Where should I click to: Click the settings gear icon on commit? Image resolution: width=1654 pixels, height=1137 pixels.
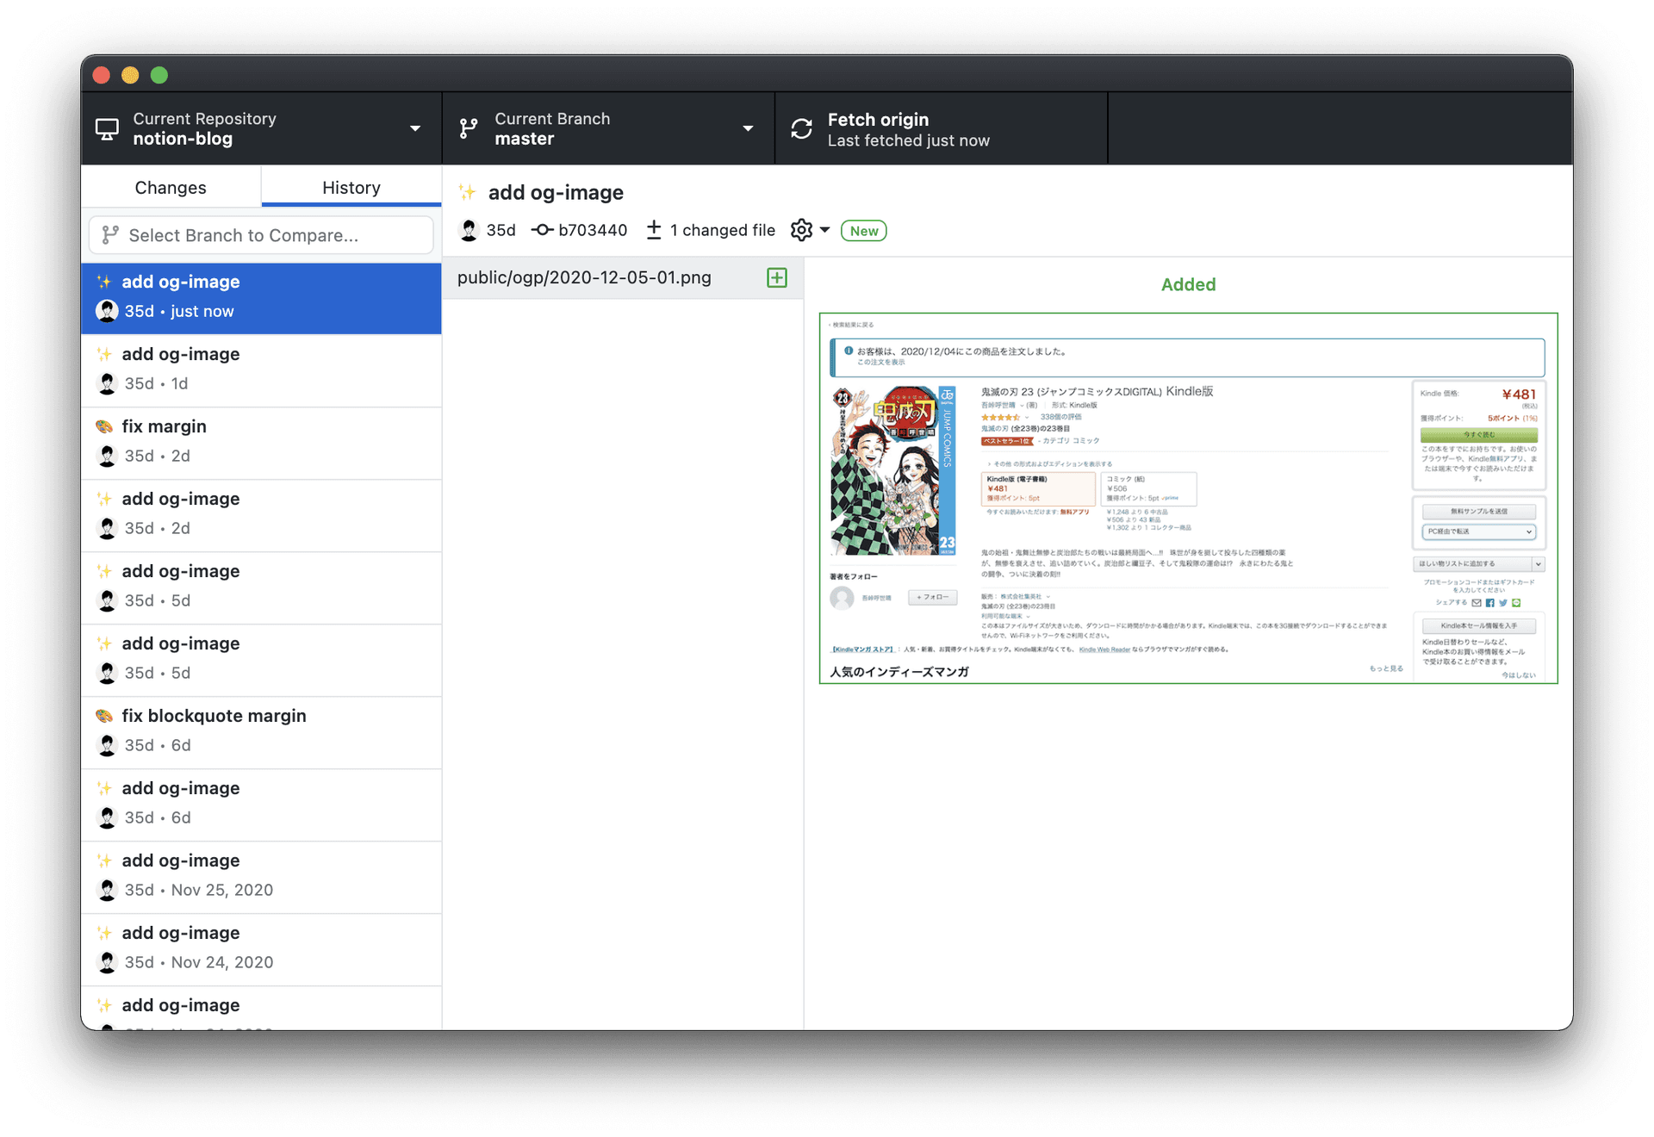point(805,230)
